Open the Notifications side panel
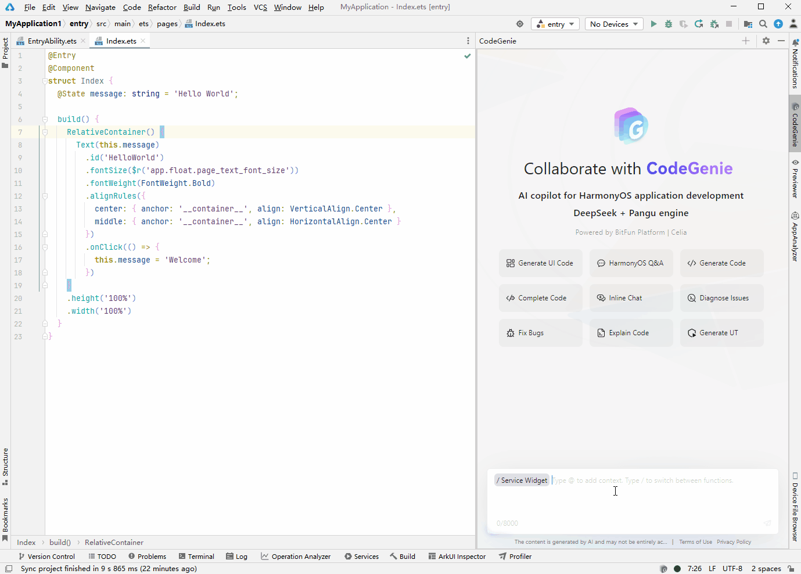 [795, 64]
